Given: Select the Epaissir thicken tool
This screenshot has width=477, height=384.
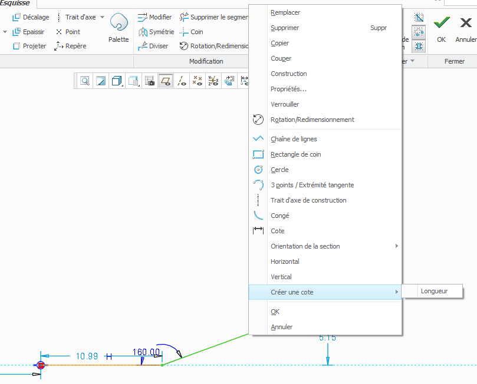Looking at the screenshot, I should (28, 32).
